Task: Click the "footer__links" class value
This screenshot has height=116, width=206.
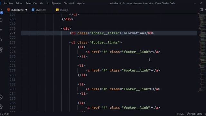Action: [x=105, y=43]
